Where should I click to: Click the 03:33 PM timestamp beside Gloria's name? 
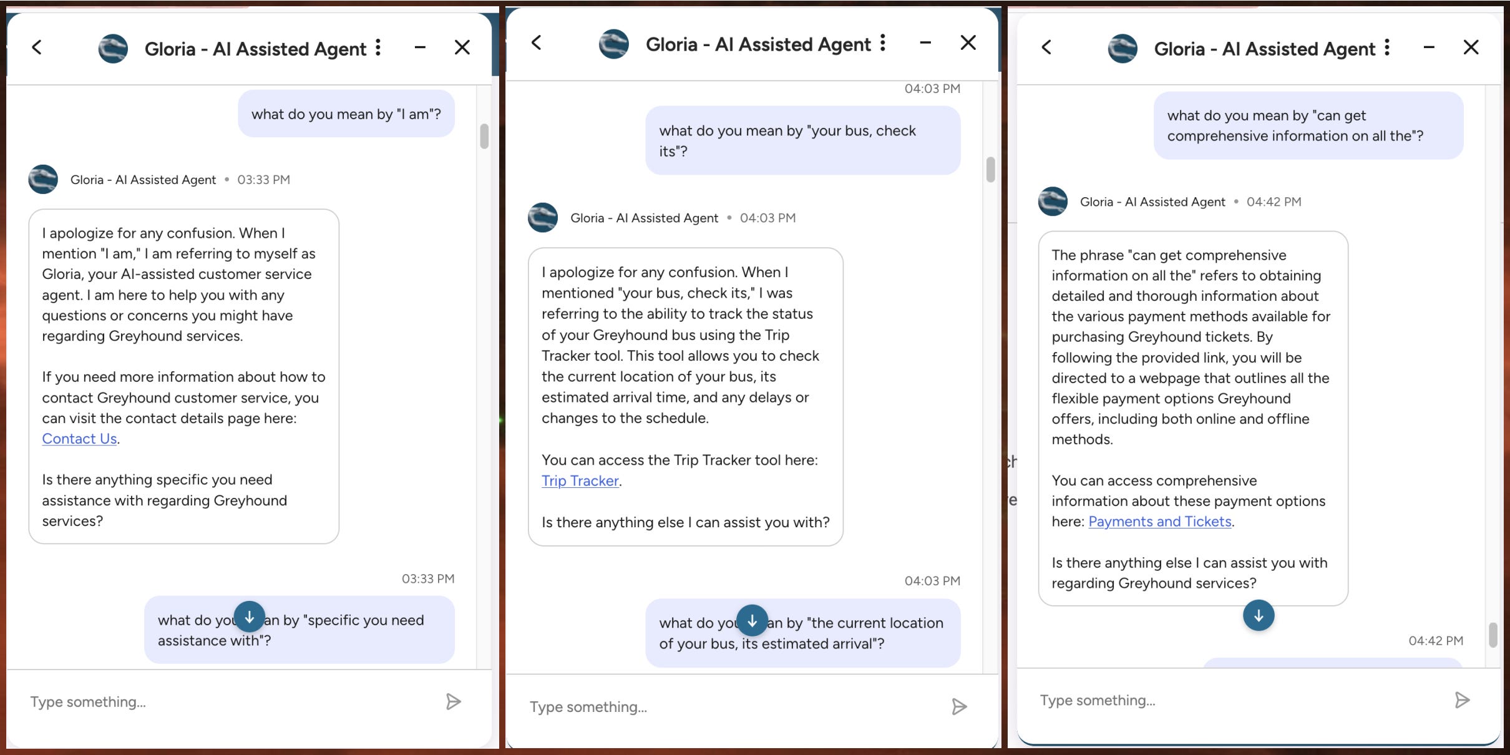click(x=263, y=180)
